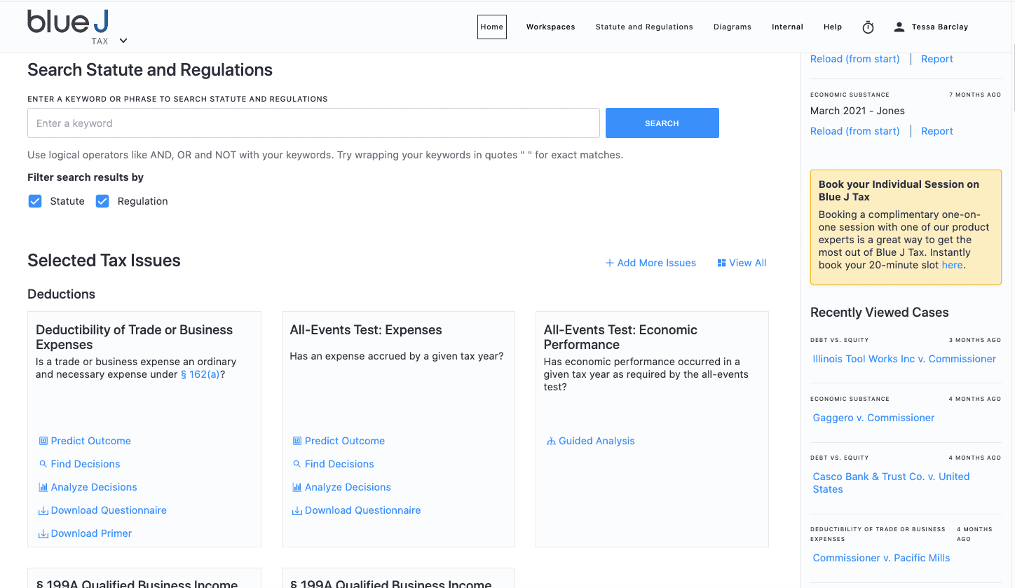Click Download Questionnaire icon under Deductibility of Trade
1015x588 pixels.
pyautogui.click(x=43, y=511)
